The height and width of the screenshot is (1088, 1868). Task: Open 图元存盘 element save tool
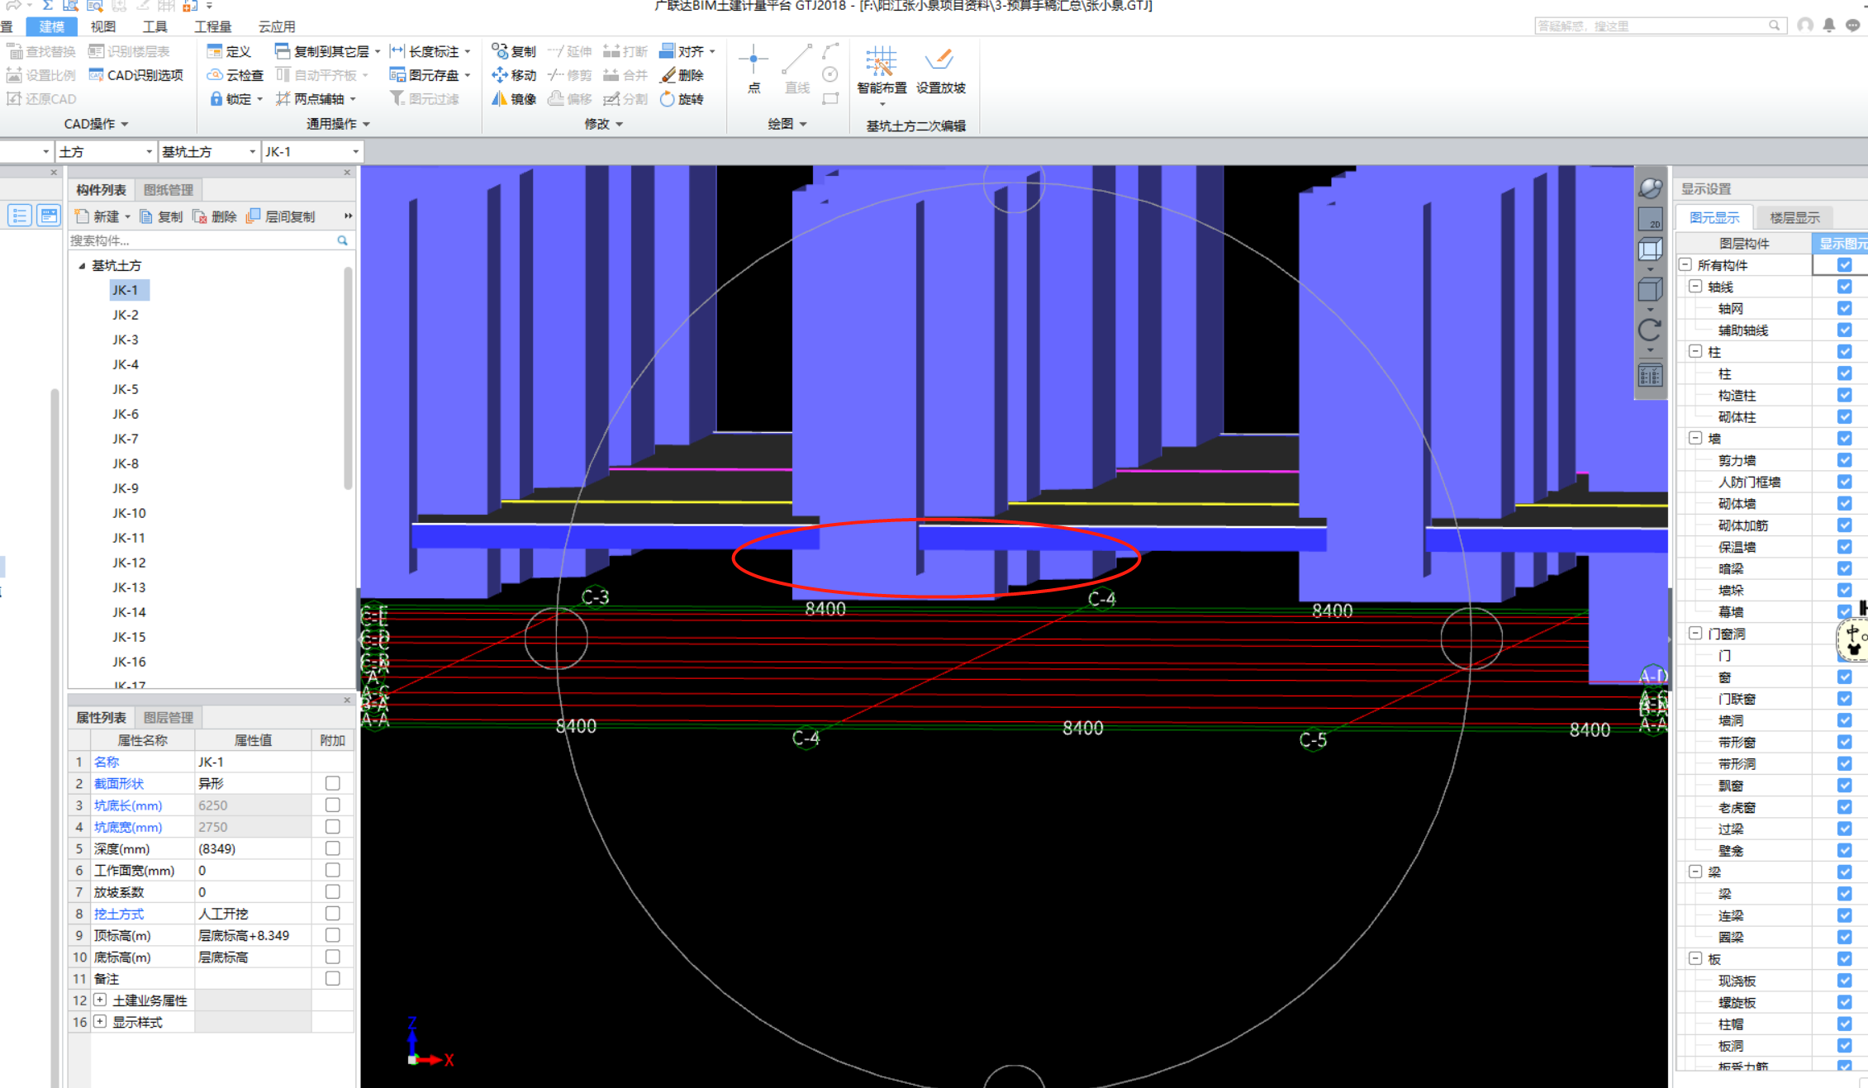(425, 75)
